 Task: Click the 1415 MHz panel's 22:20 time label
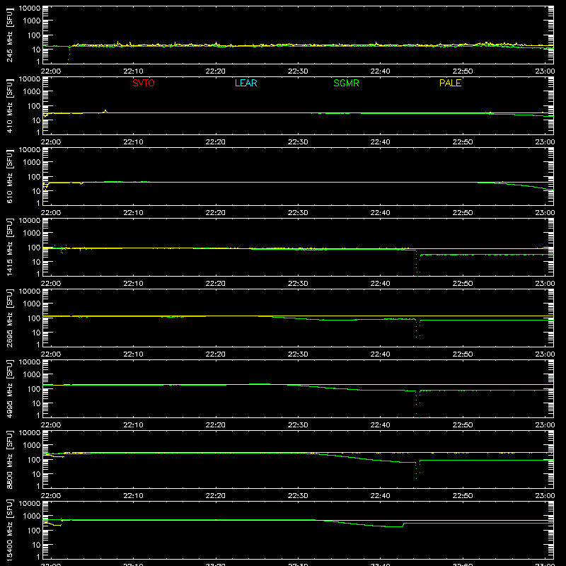(x=216, y=284)
